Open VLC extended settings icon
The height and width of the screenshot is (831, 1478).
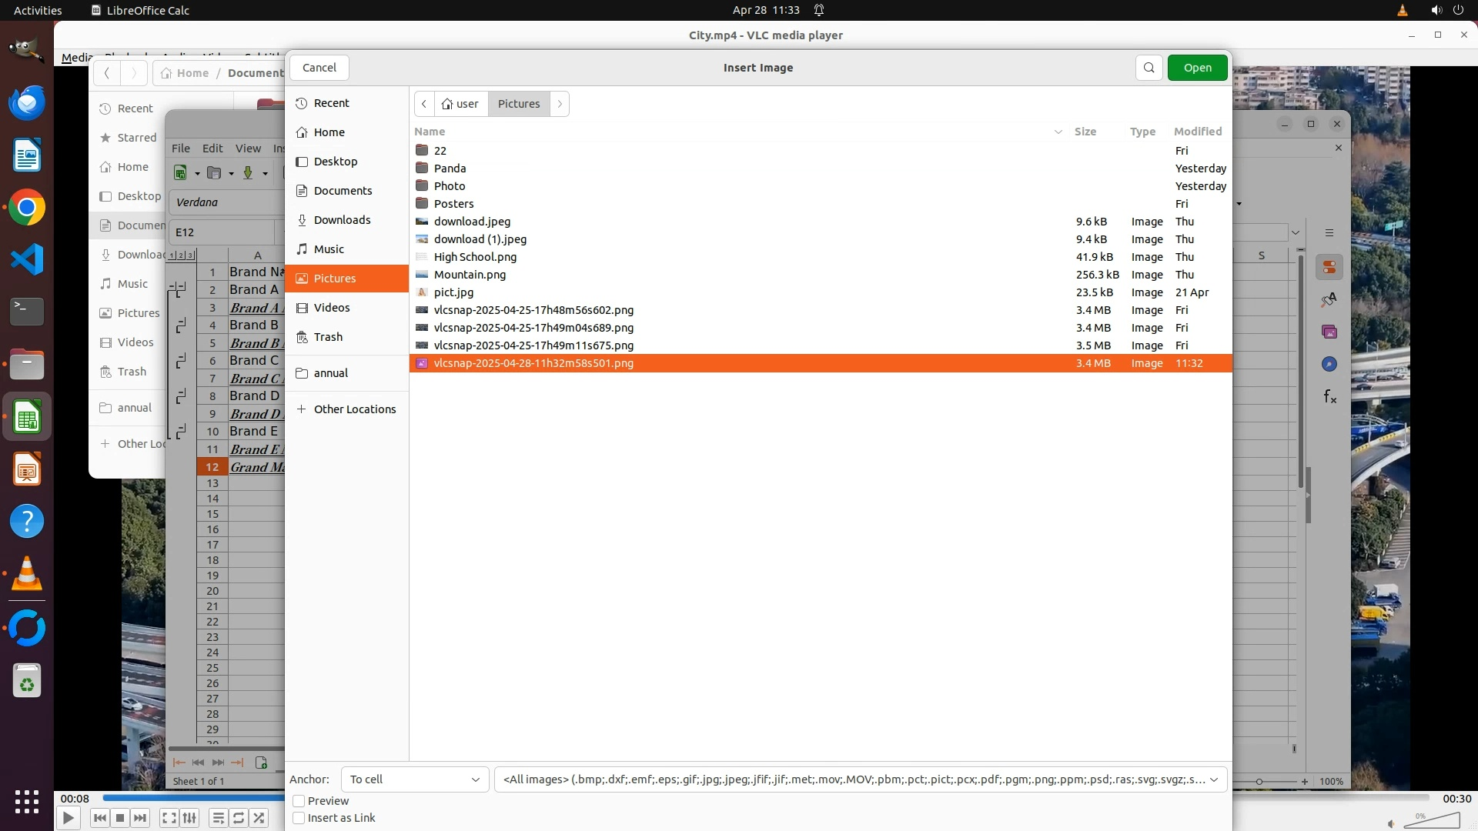190,818
